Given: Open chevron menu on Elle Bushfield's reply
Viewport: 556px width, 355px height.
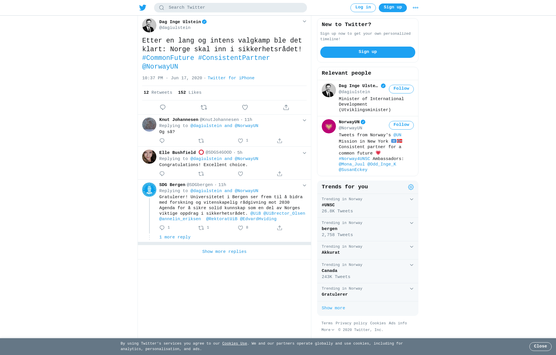Looking at the screenshot, I should 304,153.
